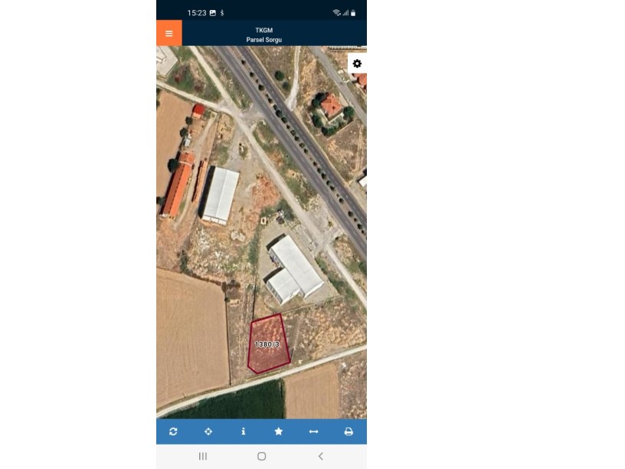The height and width of the screenshot is (469, 625).
Task: Go back with Android back arrow
Action: tap(320, 456)
